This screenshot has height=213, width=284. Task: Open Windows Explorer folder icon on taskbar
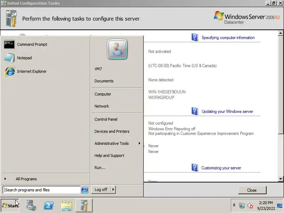(66, 206)
